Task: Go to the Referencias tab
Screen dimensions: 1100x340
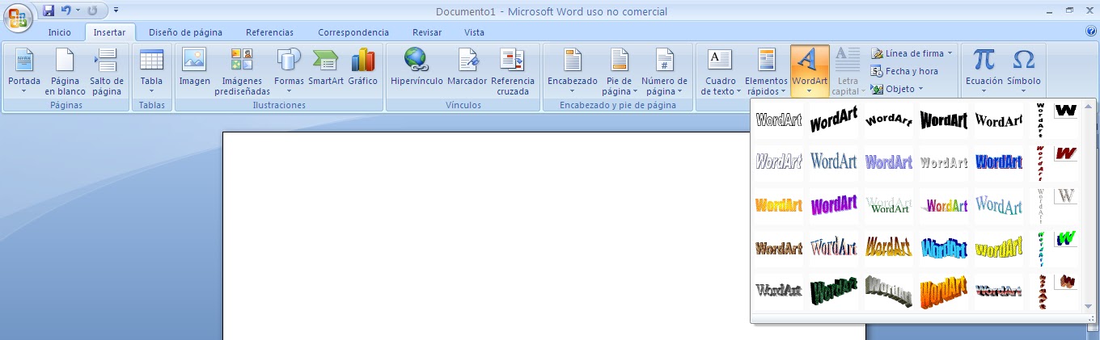Action: click(269, 32)
